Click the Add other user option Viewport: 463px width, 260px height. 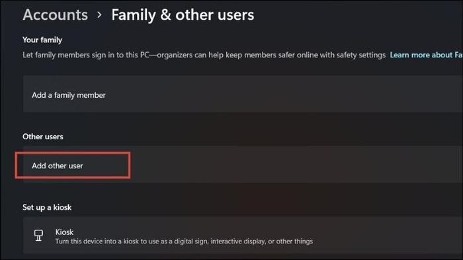click(x=58, y=166)
